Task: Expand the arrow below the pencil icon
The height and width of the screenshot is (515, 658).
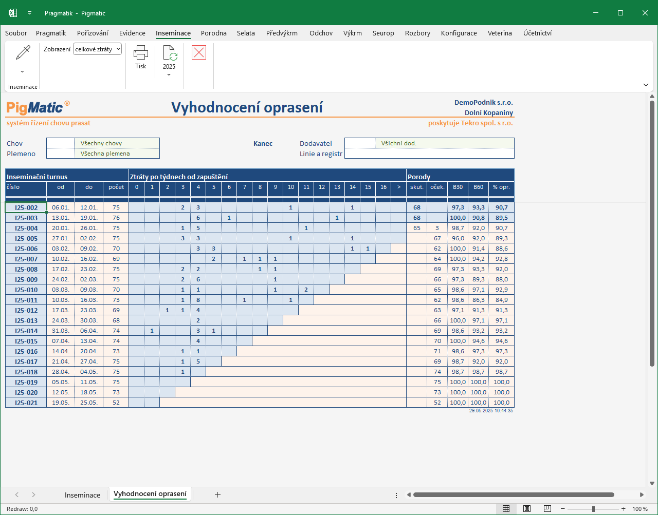Action: (23, 71)
